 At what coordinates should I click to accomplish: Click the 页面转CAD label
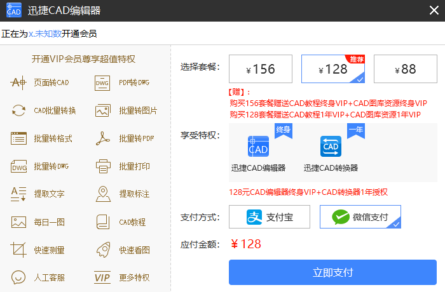coord(51,83)
